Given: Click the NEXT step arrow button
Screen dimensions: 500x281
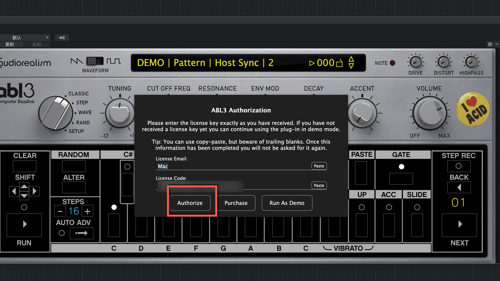Looking at the screenshot, I should (x=459, y=224).
